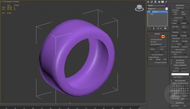Viewport: 190px width, 109px height.
Task: Click the purple object color swatch
Action: tap(167, 5)
